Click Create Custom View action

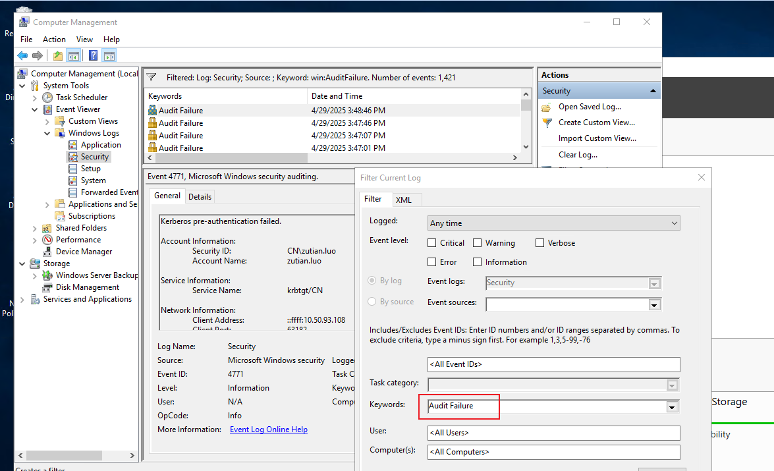(597, 123)
